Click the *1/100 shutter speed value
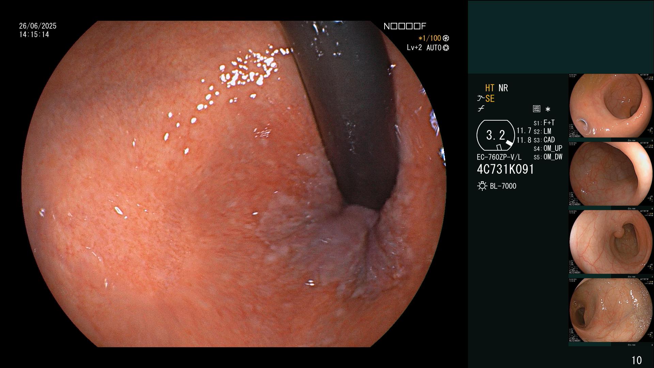 (x=430, y=39)
